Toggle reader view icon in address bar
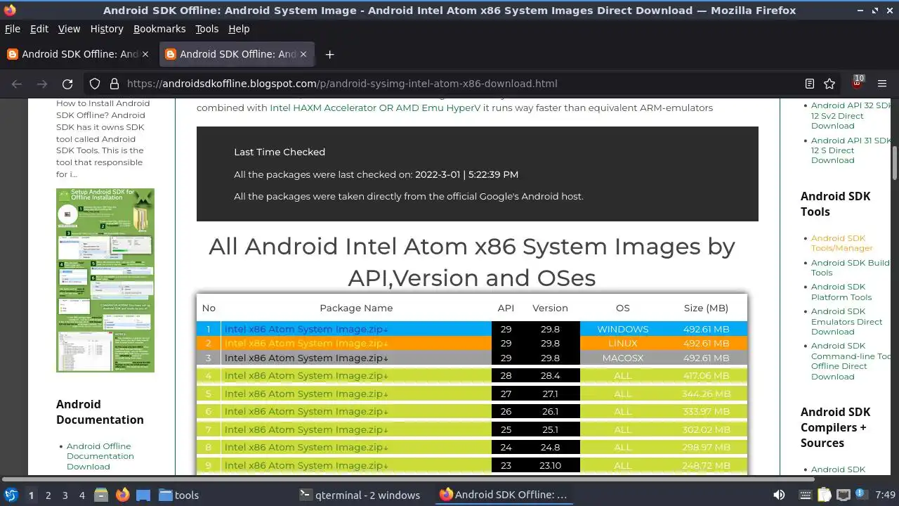 click(x=810, y=84)
